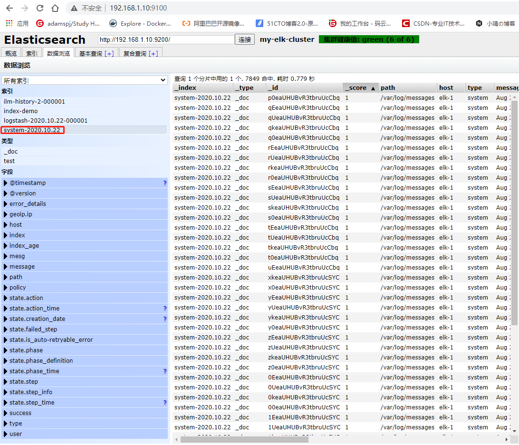519x445 pixels.
Task: Select the _doc type filter
Action: pyautogui.click(x=85, y=151)
